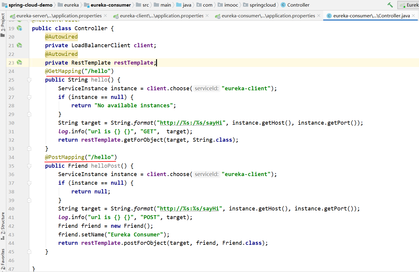Viewport: 419px width, 272px height.
Task: Open the Structure tool window
Action: (3, 226)
